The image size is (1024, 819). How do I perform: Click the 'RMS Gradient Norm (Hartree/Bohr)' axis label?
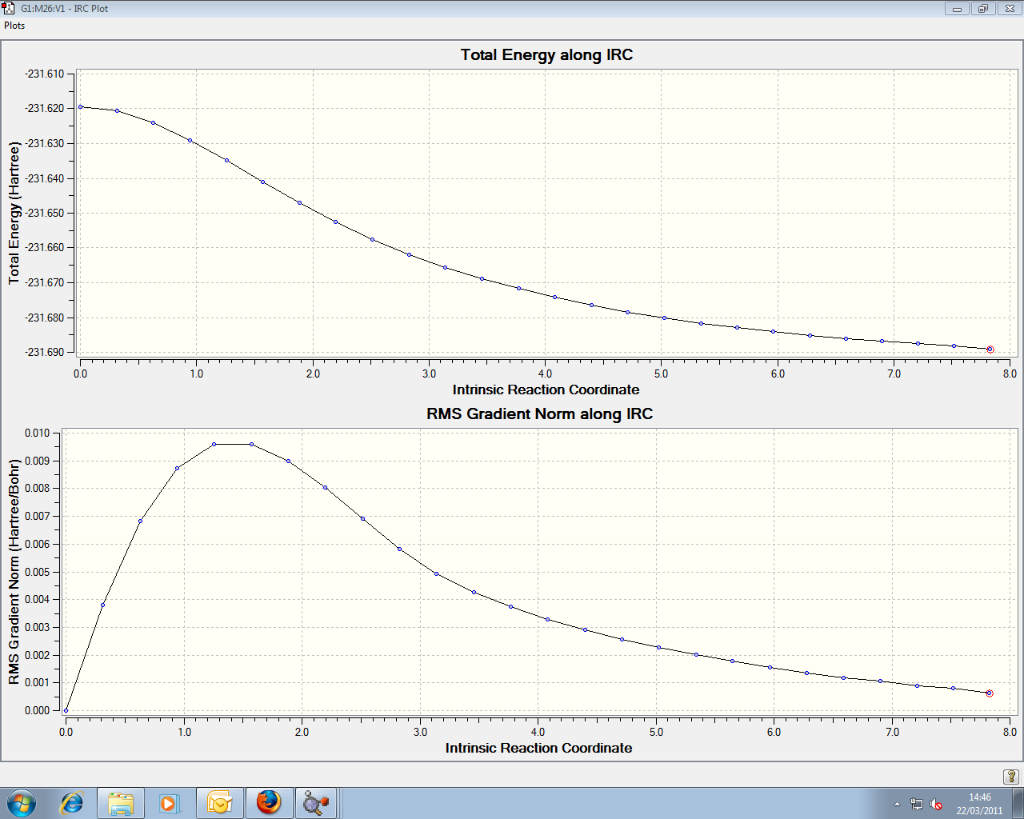point(14,572)
